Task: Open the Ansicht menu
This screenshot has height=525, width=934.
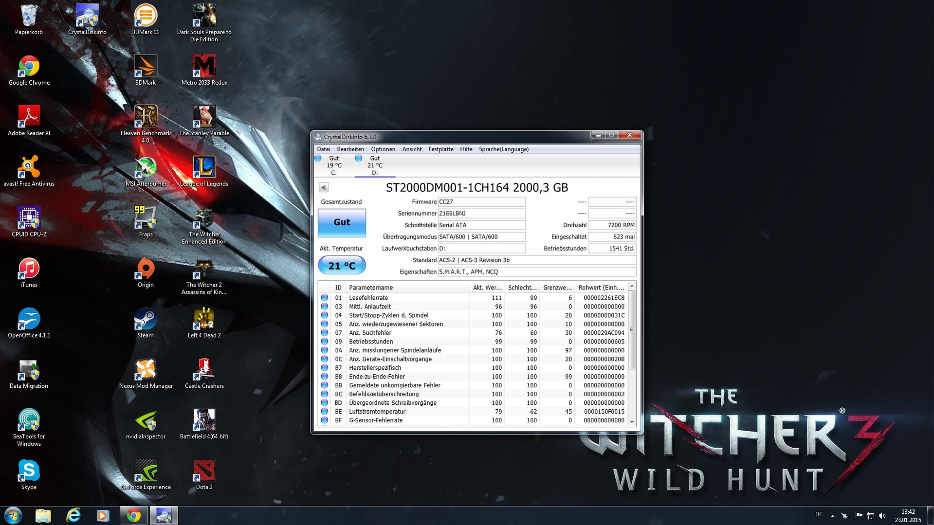Action: pos(412,149)
